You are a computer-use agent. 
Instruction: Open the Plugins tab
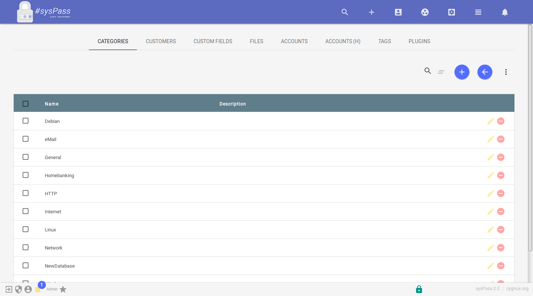(x=419, y=41)
